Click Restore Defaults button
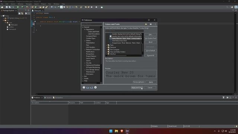Screen dimensions: 238x134 coord(138,82)
